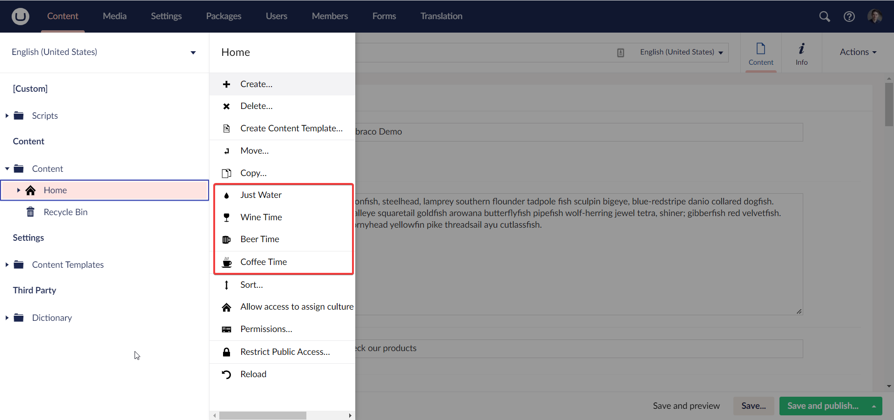Click the Move arrow icon
This screenshot has height=420, width=894.
pos(226,151)
